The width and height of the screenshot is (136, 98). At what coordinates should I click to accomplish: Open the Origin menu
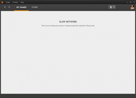[x=8, y=2]
